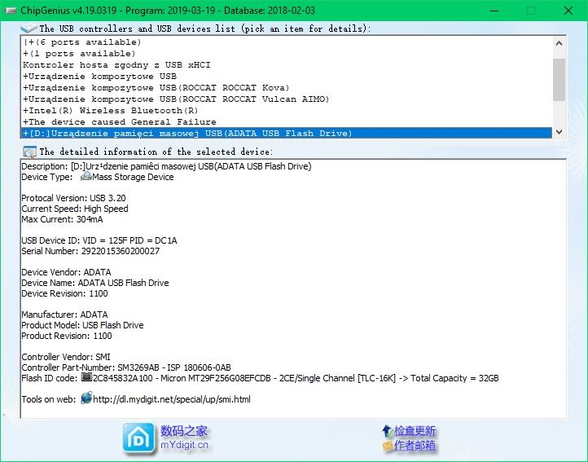Open the 数码之家 site link
588x462 pixels.
(x=184, y=431)
